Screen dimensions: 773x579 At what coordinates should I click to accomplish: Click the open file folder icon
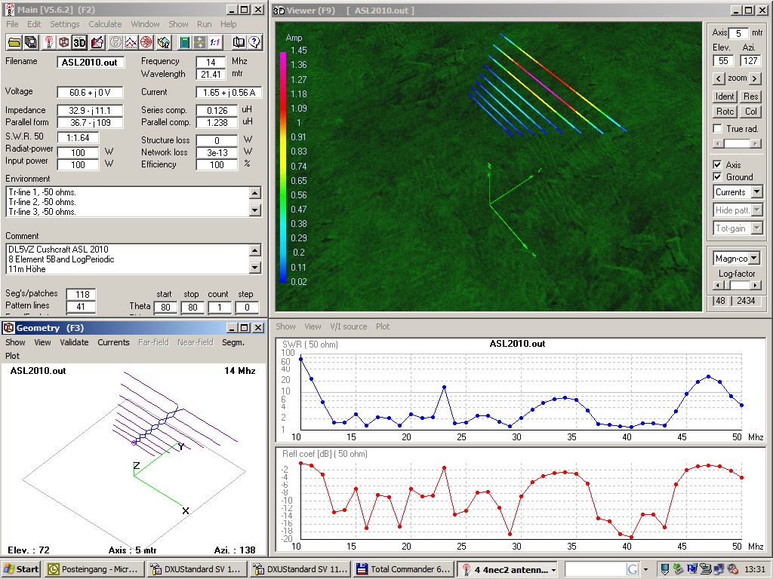(14, 42)
